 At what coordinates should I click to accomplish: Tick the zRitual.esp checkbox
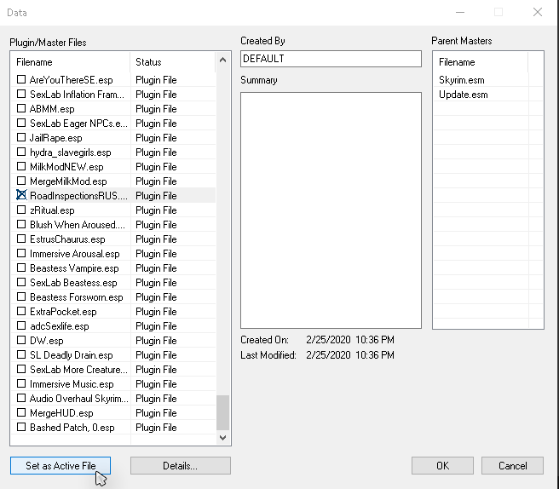tap(22, 210)
